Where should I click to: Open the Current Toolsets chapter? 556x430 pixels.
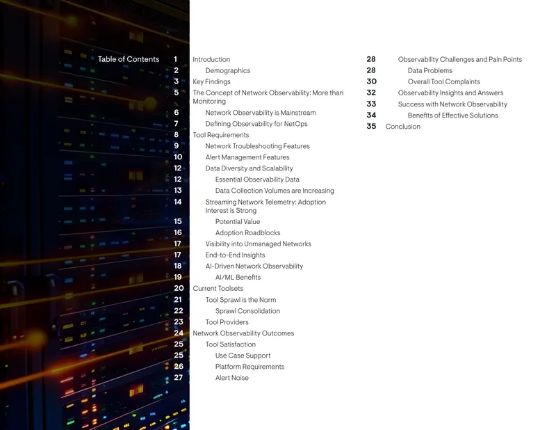218,288
